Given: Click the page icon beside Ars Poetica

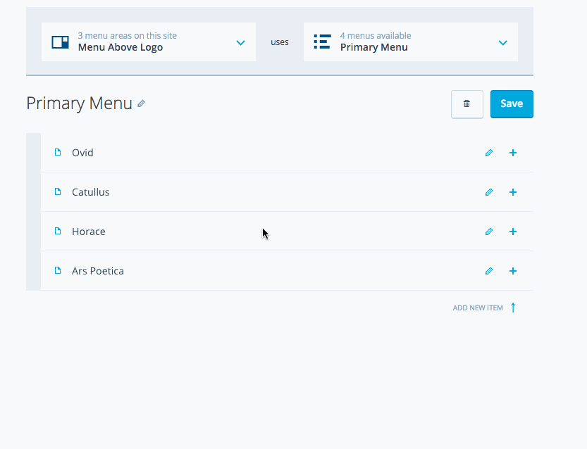Looking at the screenshot, I should (58, 270).
